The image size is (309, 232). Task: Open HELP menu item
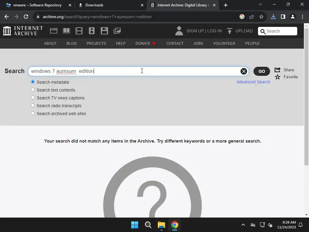click(x=121, y=43)
